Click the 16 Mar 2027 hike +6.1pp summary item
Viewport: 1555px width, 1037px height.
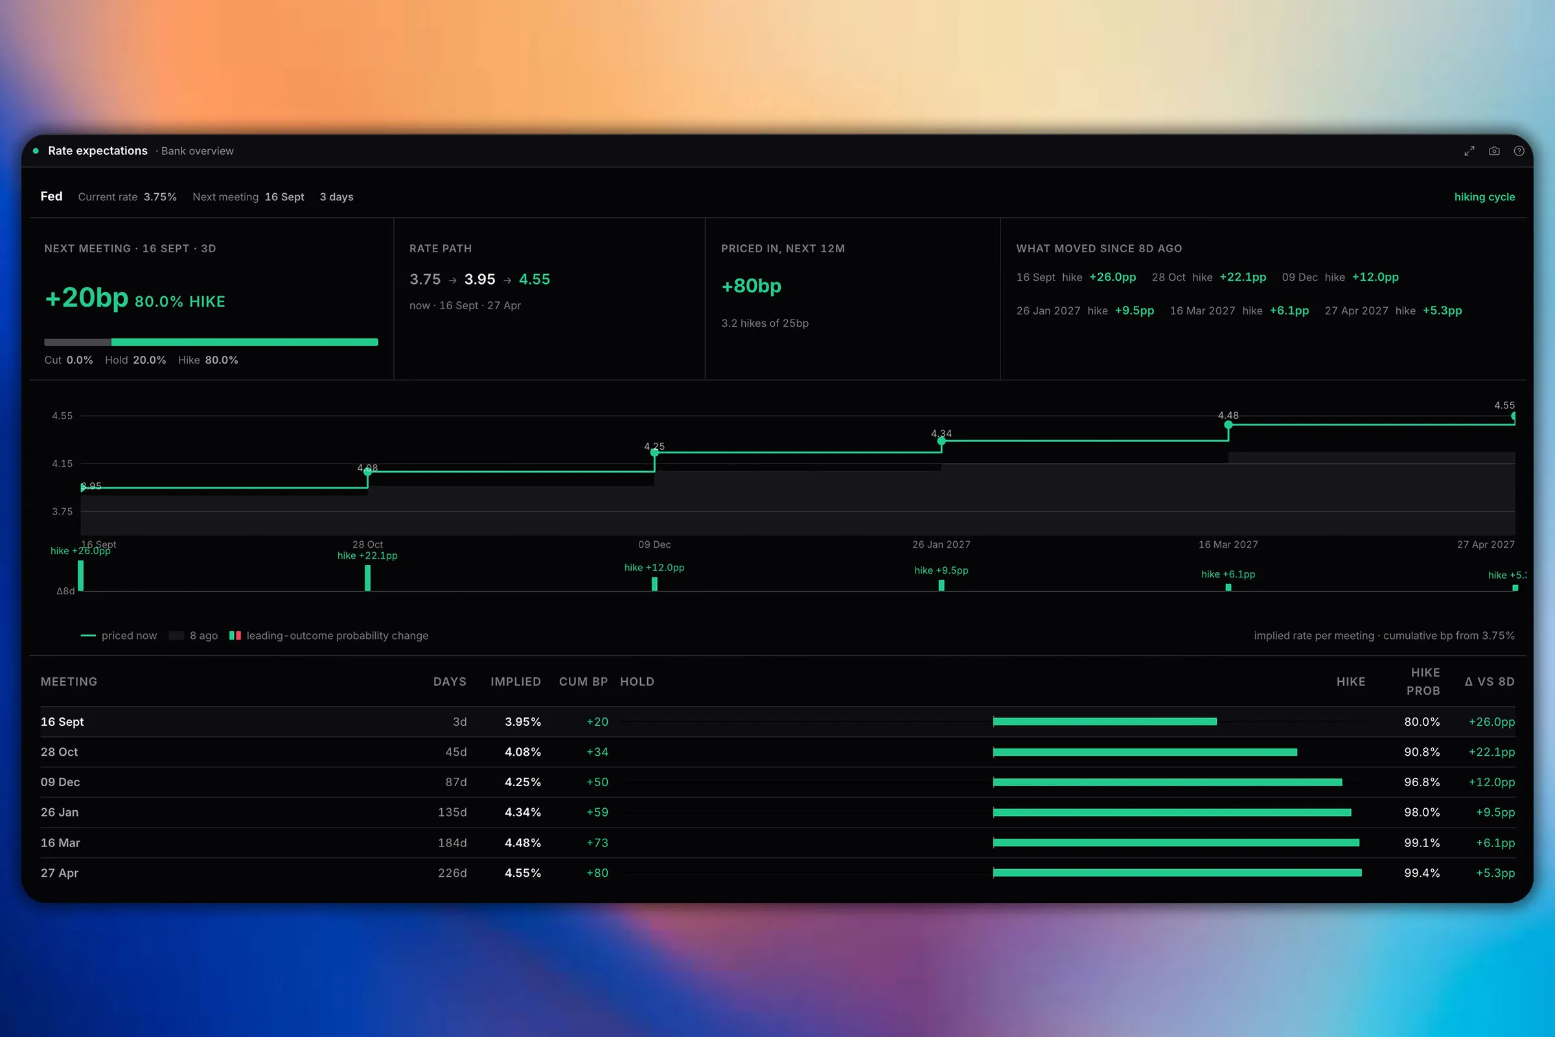point(1239,311)
